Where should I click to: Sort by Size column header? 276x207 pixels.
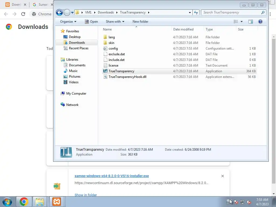coord(247,29)
